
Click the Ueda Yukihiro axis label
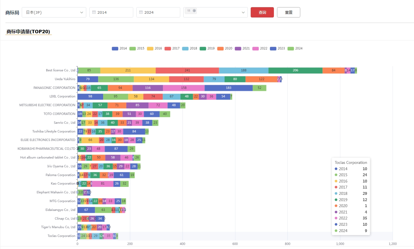[x=65, y=79]
